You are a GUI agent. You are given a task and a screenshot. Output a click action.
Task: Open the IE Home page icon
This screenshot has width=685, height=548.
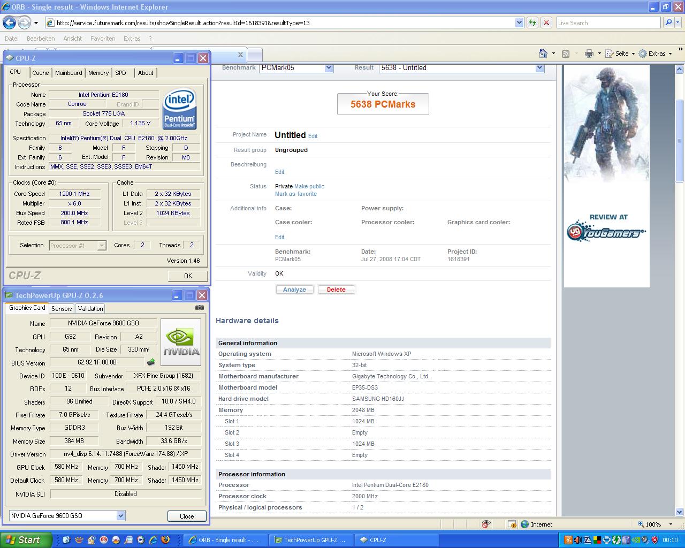click(x=543, y=54)
